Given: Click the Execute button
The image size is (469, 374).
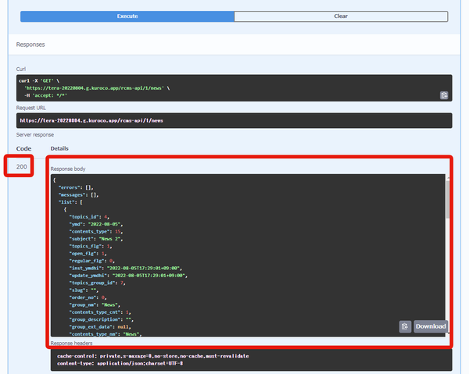Looking at the screenshot, I should [x=127, y=16].
